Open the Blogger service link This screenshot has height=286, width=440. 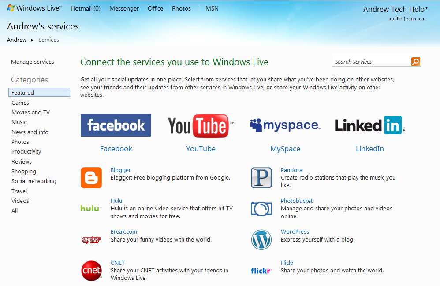[x=121, y=170]
